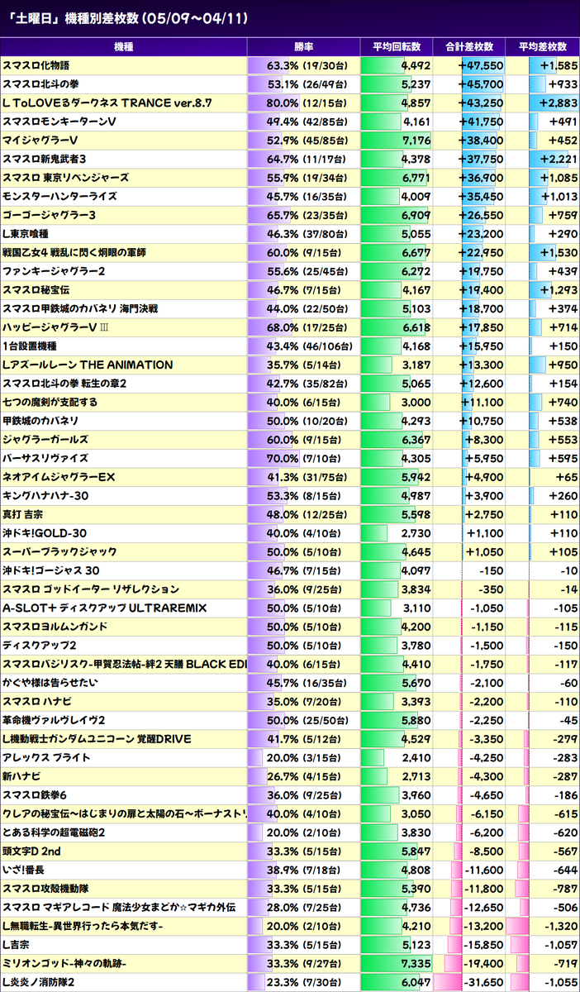This screenshot has width=580, height=992.
Task: Click ハッピージャグラーV III machine name
Action: pyautogui.click(x=55, y=327)
